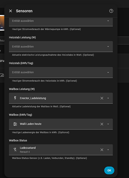Click the Heizstab Leistung (W) label
Screen dimensions: 129x178
click(23, 37)
